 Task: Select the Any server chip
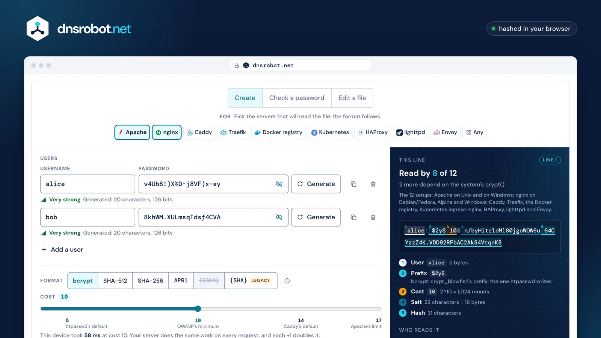click(x=474, y=132)
